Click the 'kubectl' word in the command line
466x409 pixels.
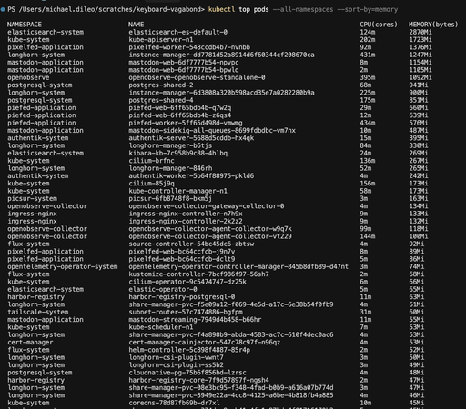coord(221,9)
